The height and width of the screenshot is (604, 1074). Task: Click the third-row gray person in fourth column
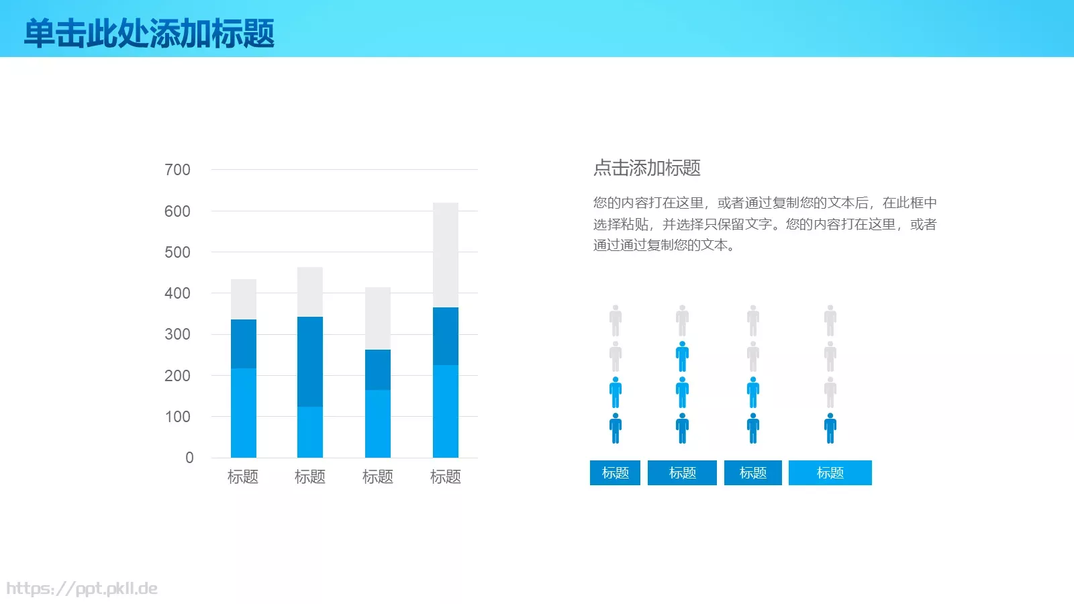click(x=830, y=391)
